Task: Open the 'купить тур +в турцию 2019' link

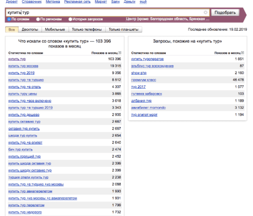Action: point(30,108)
